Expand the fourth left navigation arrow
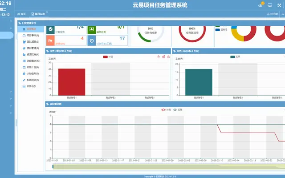This screenshot has width=285, height=178. [11, 99]
